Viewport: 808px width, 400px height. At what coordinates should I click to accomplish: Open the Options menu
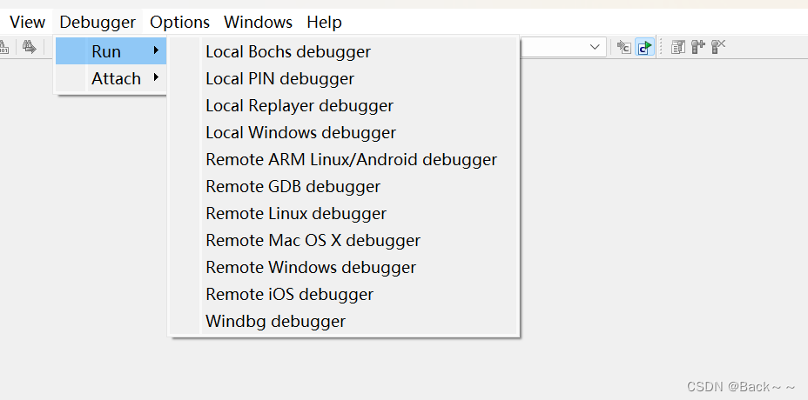[x=180, y=22]
